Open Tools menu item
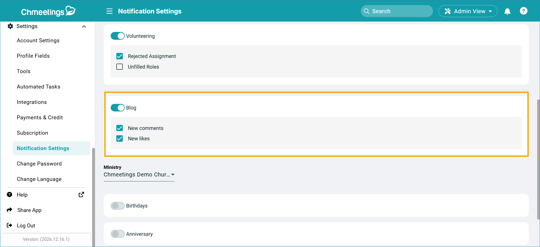This screenshot has height=247, width=540. (x=24, y=71)
